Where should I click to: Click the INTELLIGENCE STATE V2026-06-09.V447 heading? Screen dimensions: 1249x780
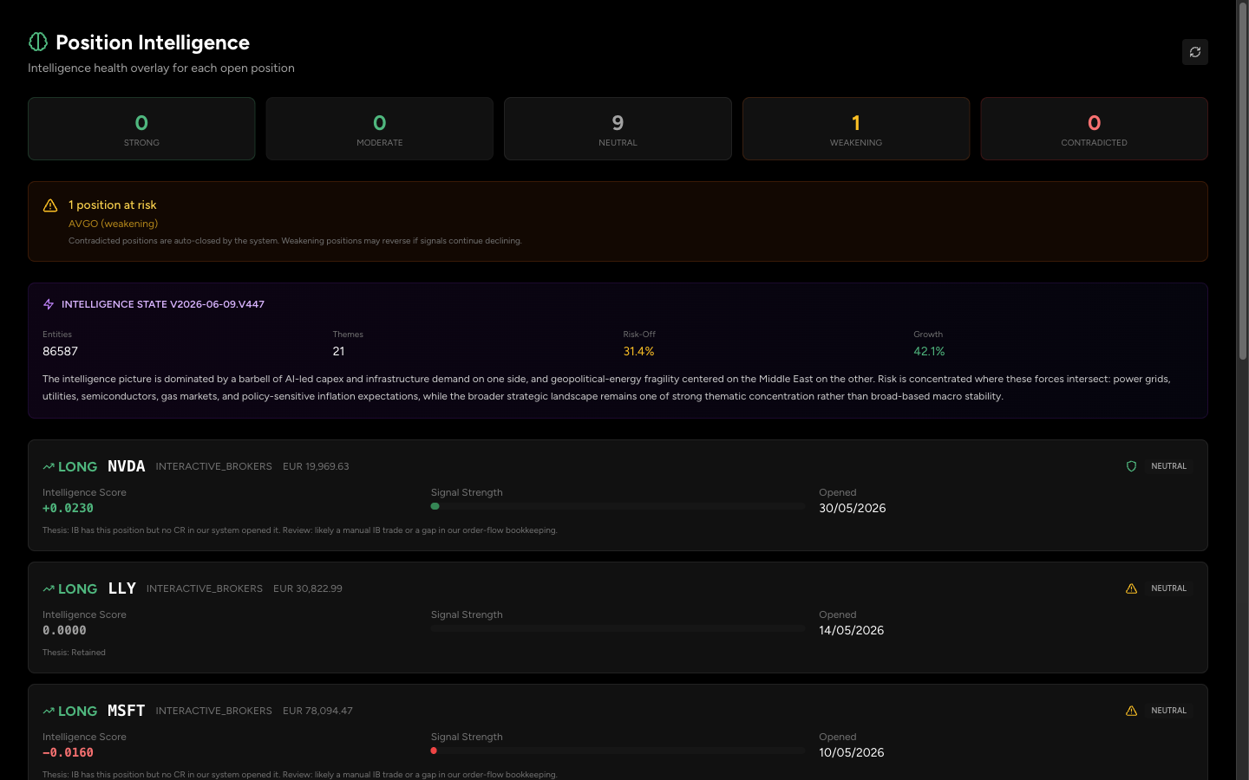coord(163,304)
